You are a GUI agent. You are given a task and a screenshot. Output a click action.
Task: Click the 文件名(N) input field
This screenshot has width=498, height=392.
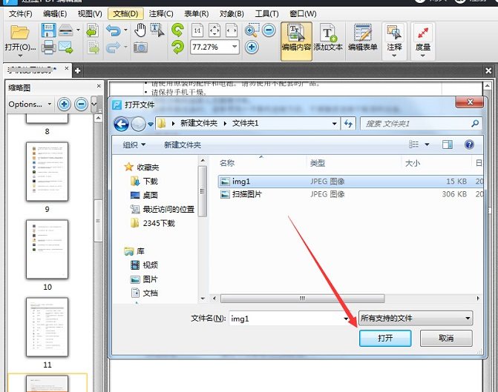tap(289, 319)
